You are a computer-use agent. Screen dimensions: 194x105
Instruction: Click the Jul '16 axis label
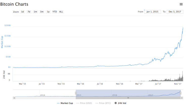(100, 84)
